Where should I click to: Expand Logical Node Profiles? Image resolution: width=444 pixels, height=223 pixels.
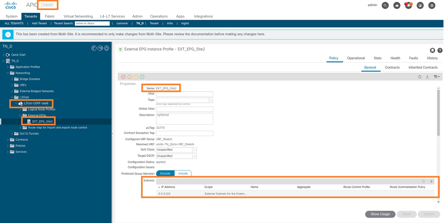pos(20,110)
